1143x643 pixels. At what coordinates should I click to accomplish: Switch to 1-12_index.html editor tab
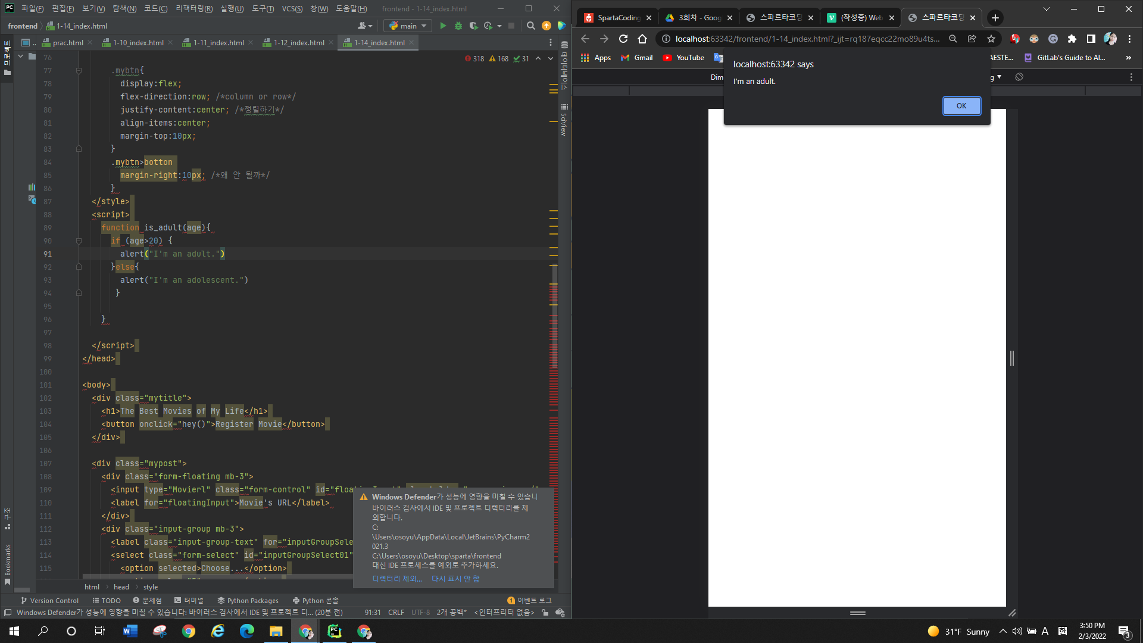click(x=299, y=42)
